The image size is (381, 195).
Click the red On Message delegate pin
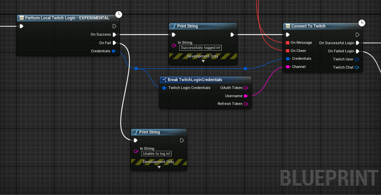click(288, 43)
